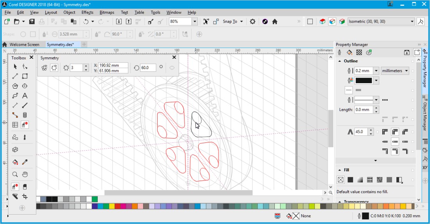
Task: Enable the right isometric projection plane
Action: tap(342, 21)
